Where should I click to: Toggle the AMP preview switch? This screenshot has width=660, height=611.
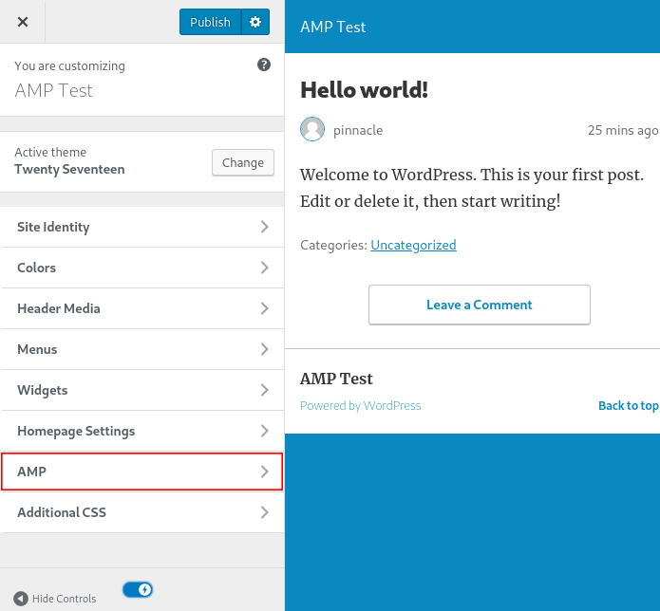click(138, 589)
